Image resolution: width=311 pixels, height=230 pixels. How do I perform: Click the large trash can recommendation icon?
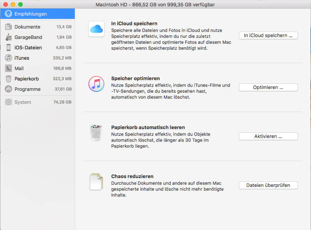pos(96,133)
